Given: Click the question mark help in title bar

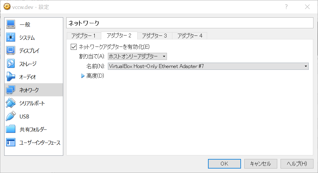Looking at the screenshot, I should (286, 7).
